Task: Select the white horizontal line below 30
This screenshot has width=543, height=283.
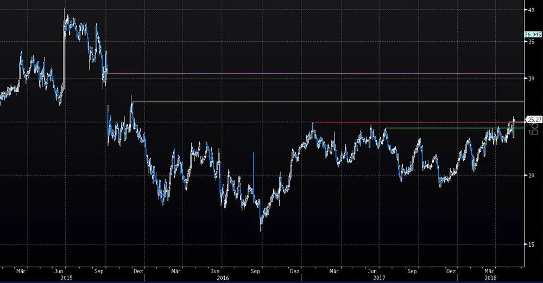Action: coord(326,102)
